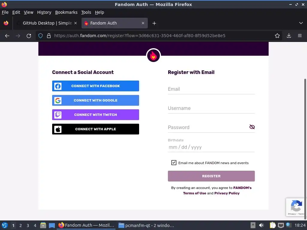Click the Apple logo icon
Viewport: 307px width, 230px height.
[58, 129]
